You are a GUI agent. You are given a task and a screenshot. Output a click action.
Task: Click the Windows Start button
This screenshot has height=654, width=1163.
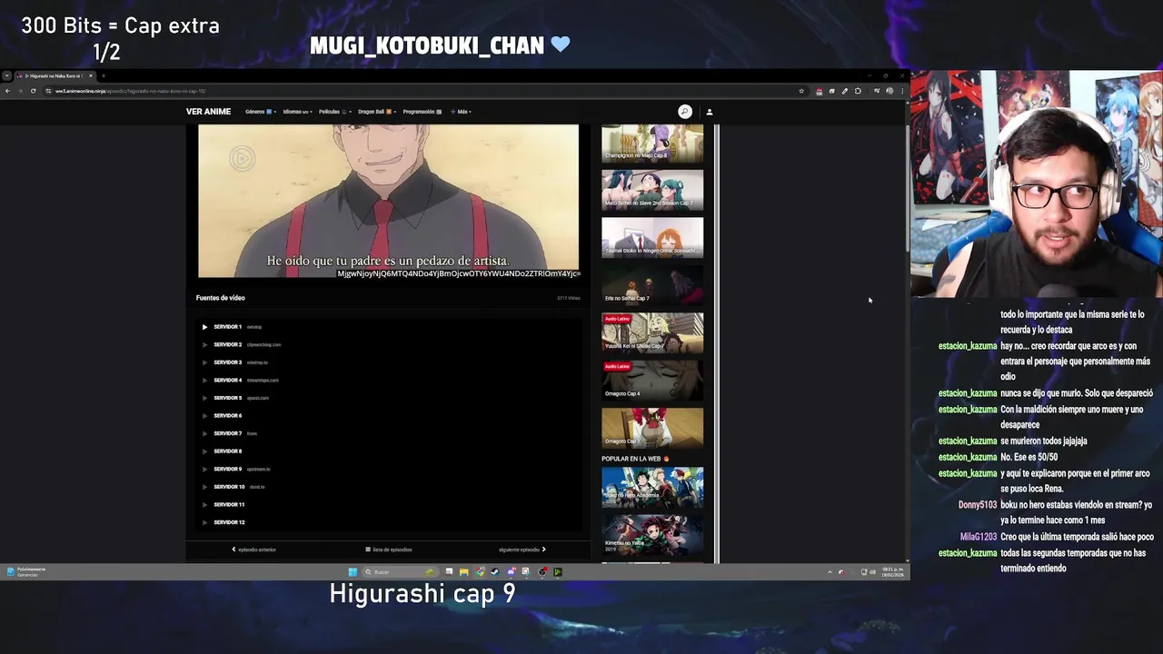(x=353, y=572)
